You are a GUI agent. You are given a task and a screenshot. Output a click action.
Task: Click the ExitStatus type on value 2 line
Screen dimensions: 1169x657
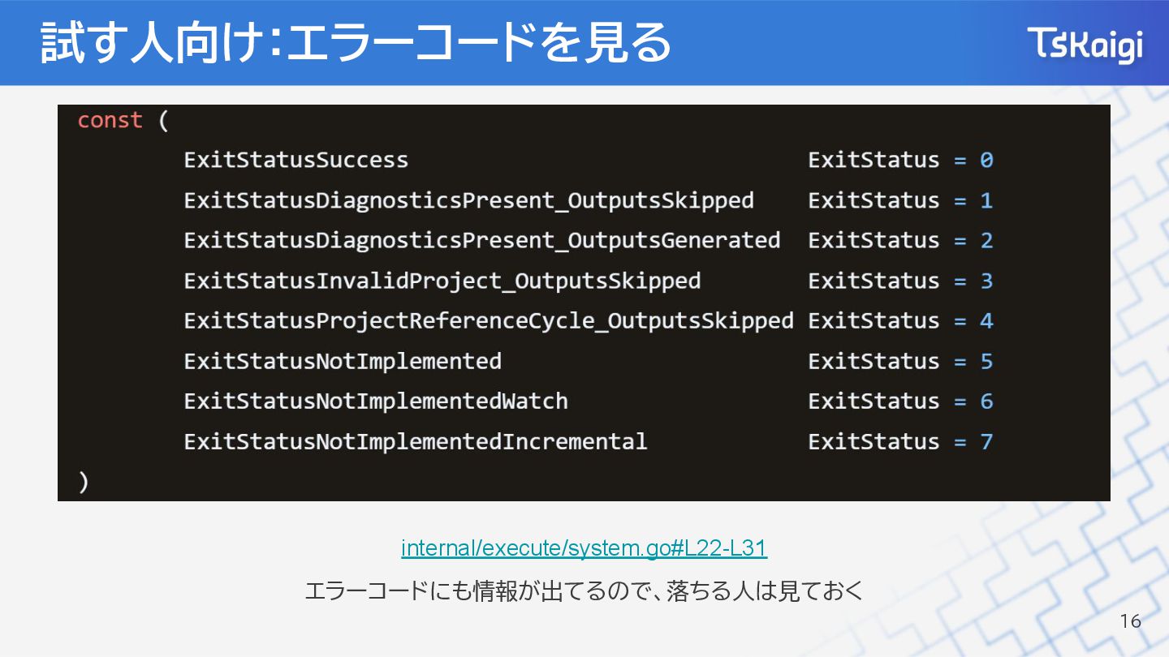(874, 241)
